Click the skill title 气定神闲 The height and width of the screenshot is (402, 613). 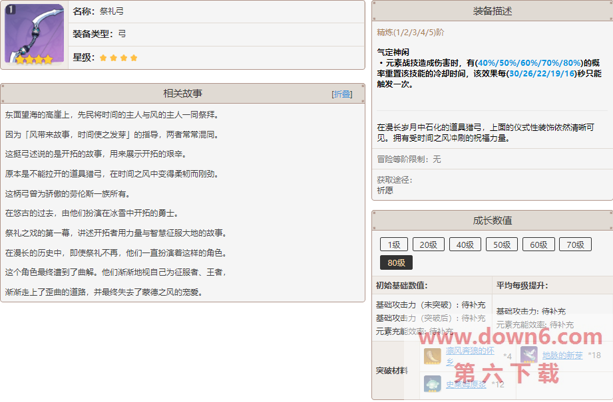393,52
